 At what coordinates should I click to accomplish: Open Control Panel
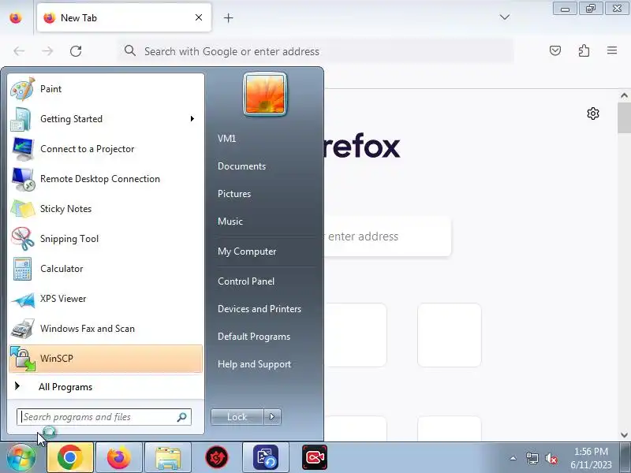pos(246,281)
